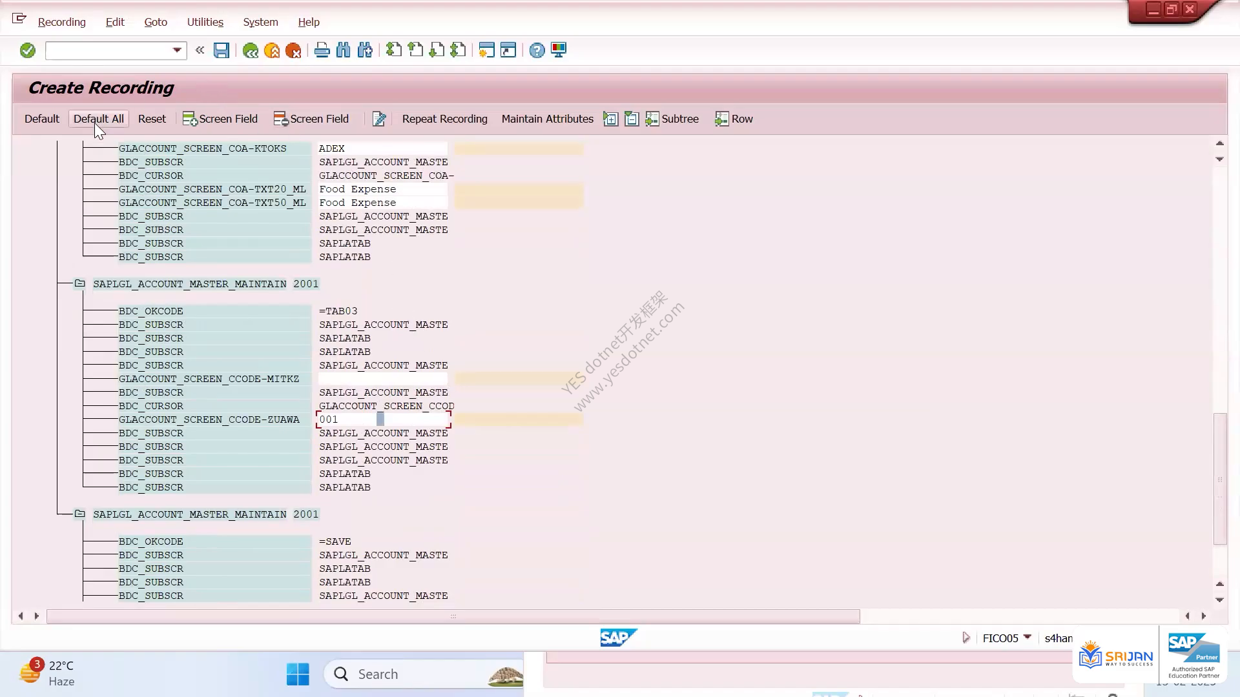Click the green Back arrow icon
This screenshot has width=1240, height=697.
coord(251,50)
